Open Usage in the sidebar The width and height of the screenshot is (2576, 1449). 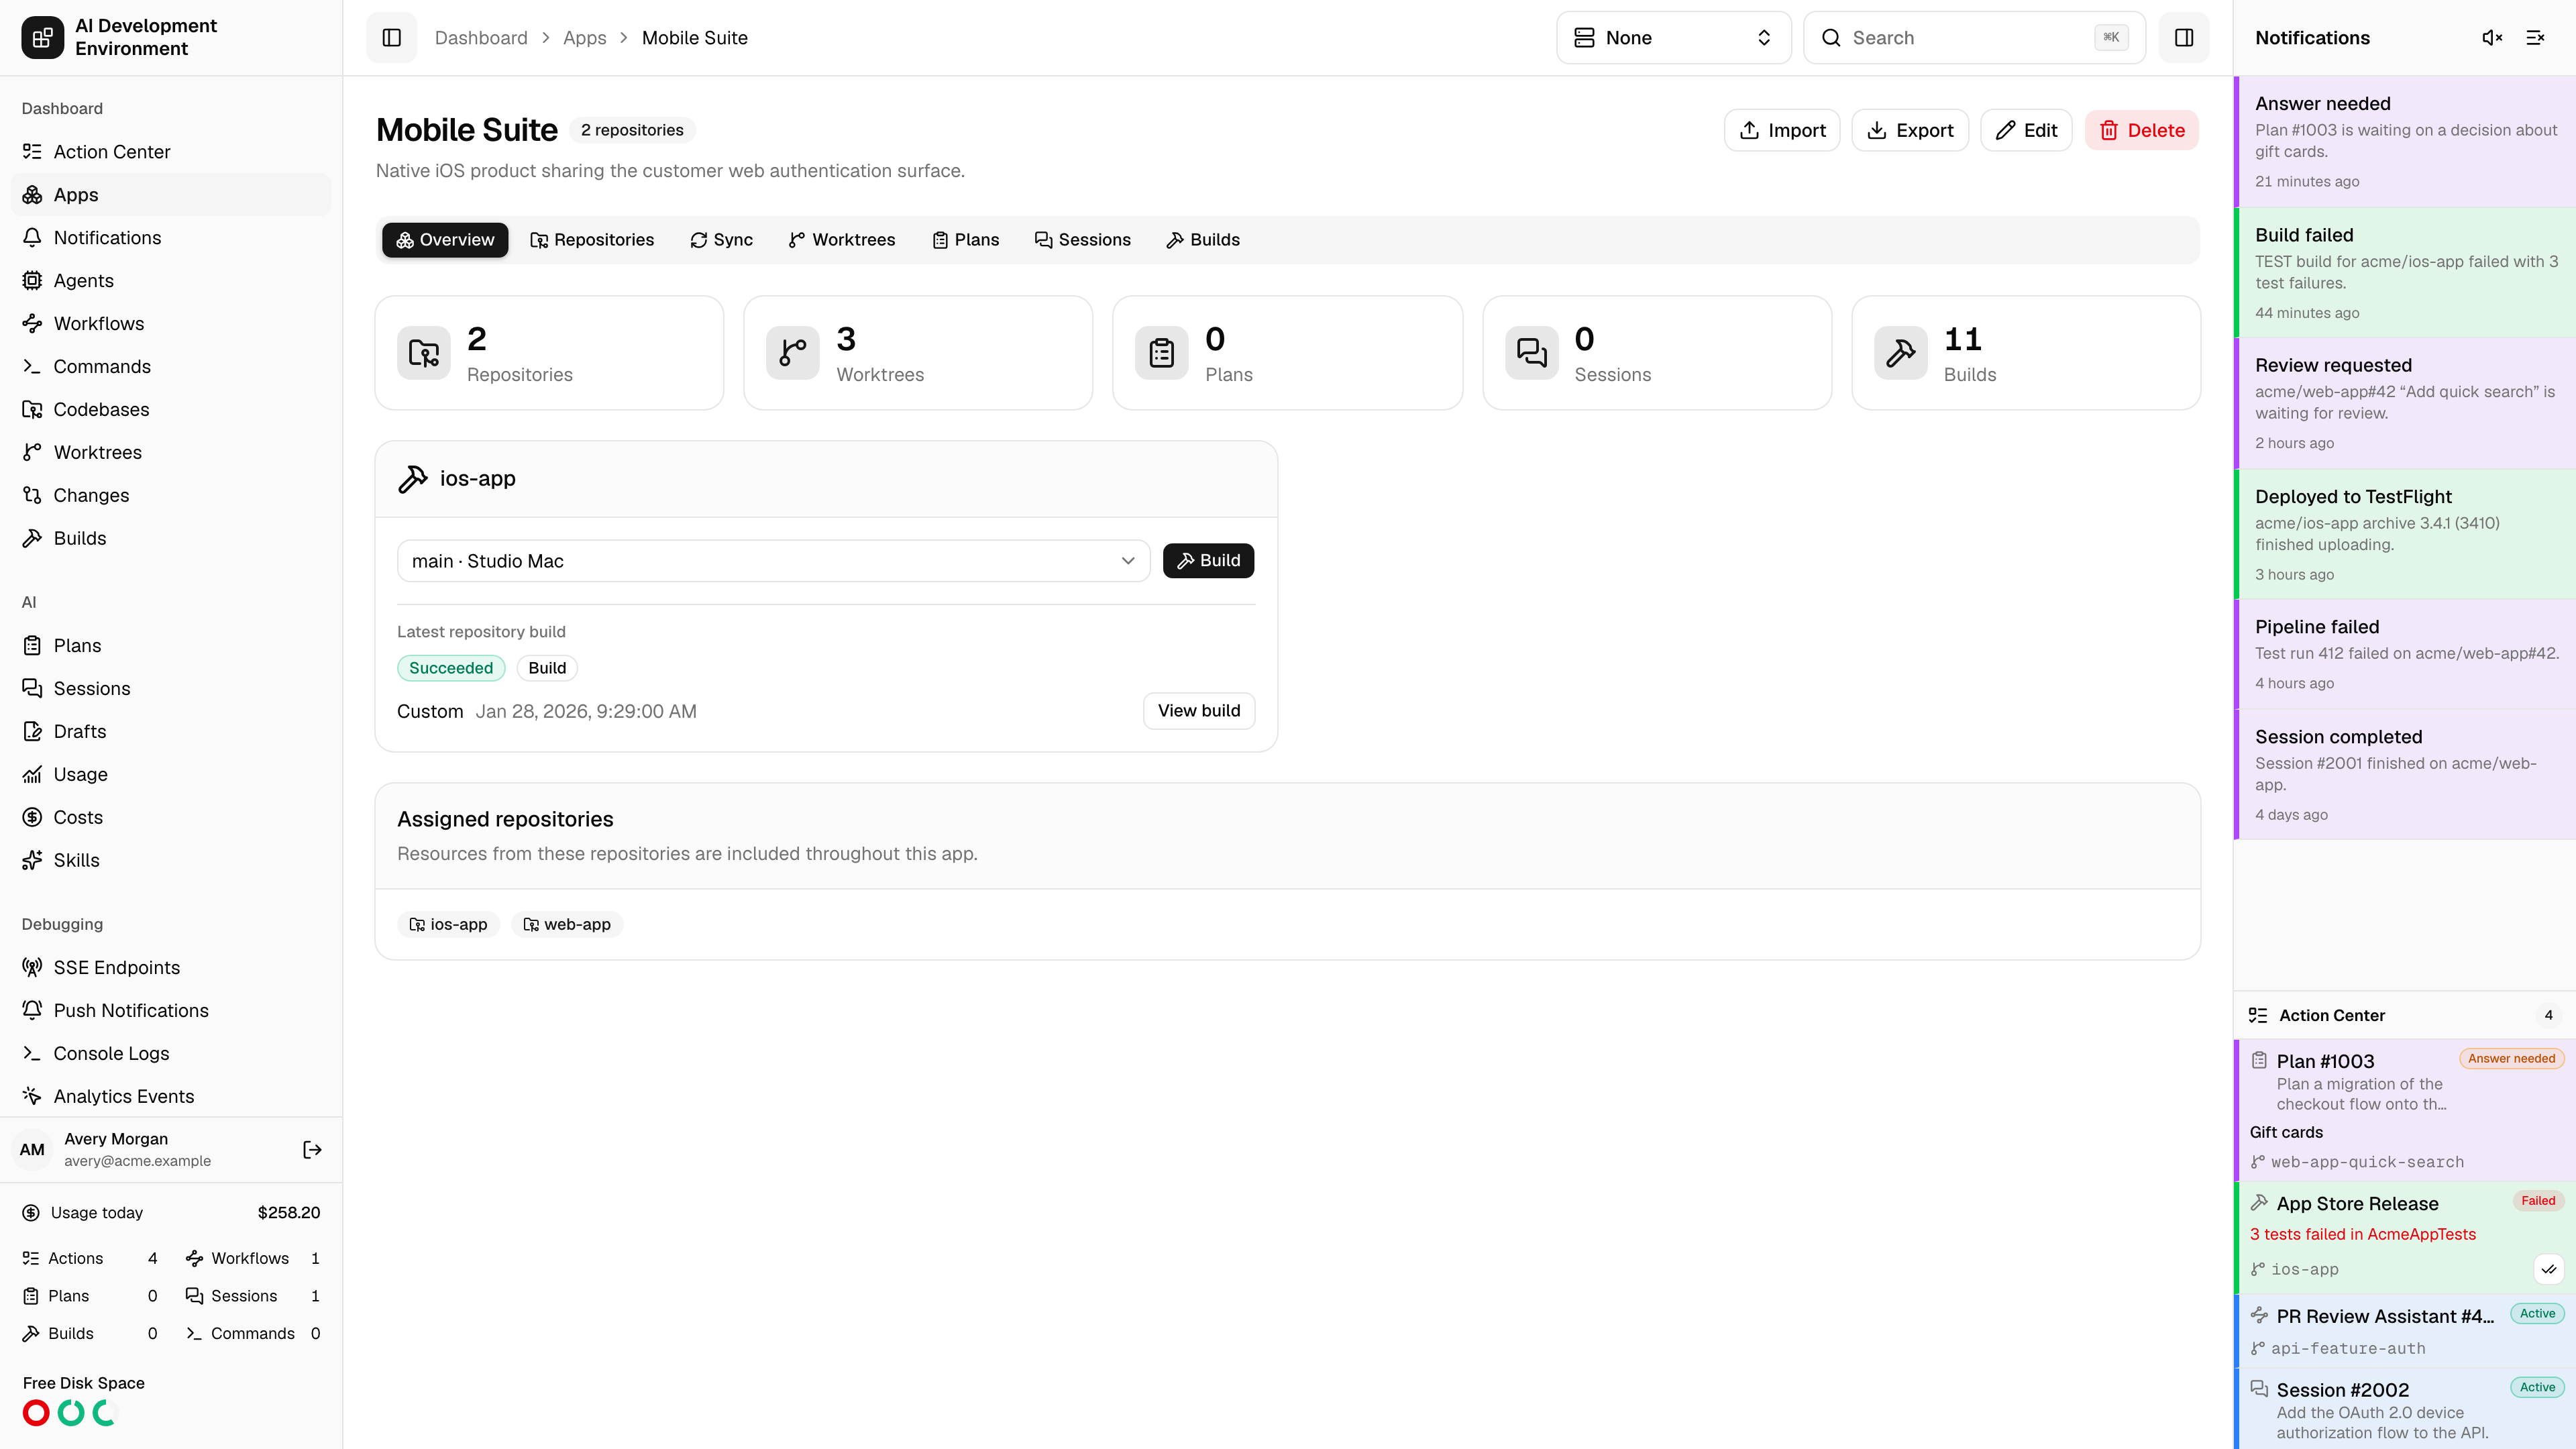171,775
